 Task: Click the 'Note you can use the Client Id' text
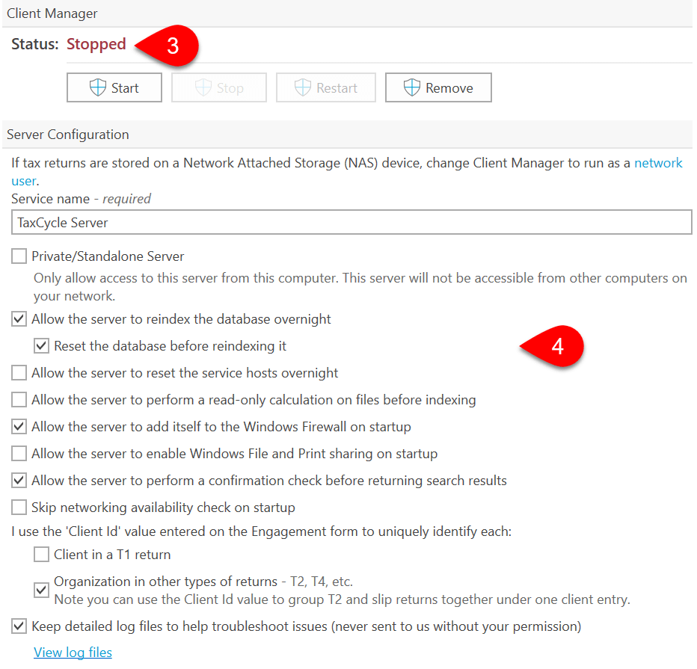click(x=343, y=599)
